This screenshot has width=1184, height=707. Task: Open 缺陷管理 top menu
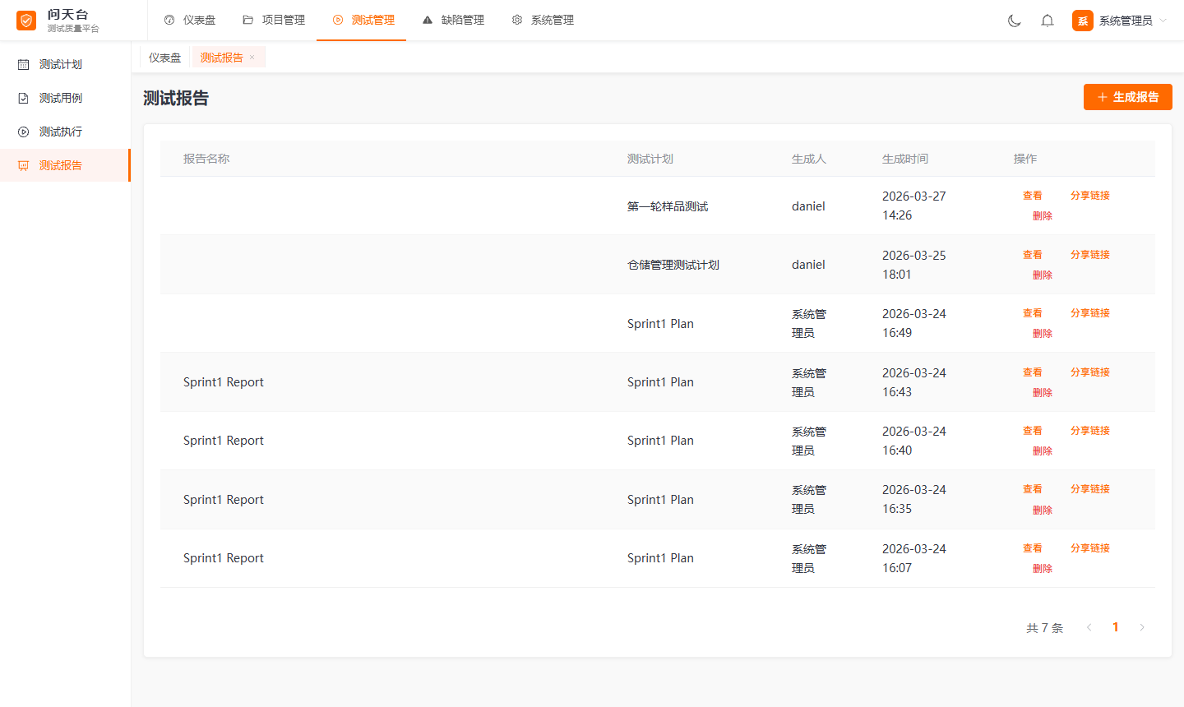tap(453, 20)
